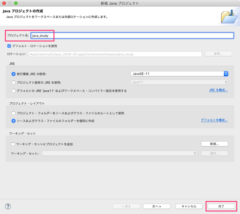Screen dimensions: 240x214
Task: Uncheck デフォルト・ロケーションを使用 checkbox
Action: tap(9, 46)
